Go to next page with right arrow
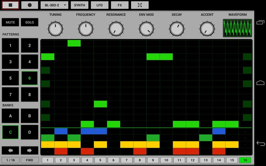The height and width of the screenshot is (166, 266). [29, 150]
